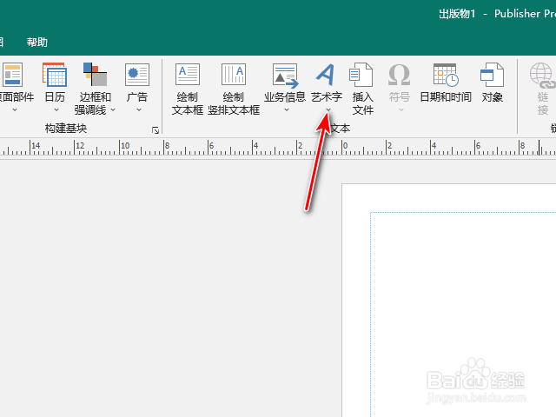The image size is (556, 417).
Task: Click the Page Parts (页面部件) icon
Action: pyautogui.click(x=13, y=75)
